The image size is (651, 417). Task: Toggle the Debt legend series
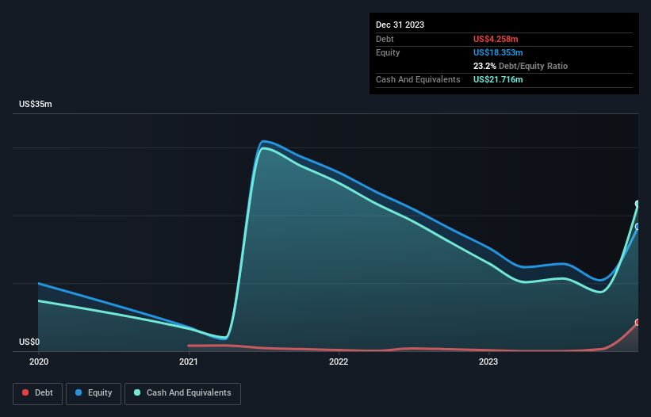(x=37, y=393)
